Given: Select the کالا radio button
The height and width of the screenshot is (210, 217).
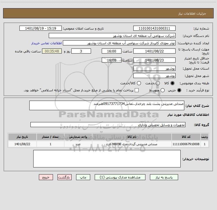Looking at the screenshot, I should [172, 83].
